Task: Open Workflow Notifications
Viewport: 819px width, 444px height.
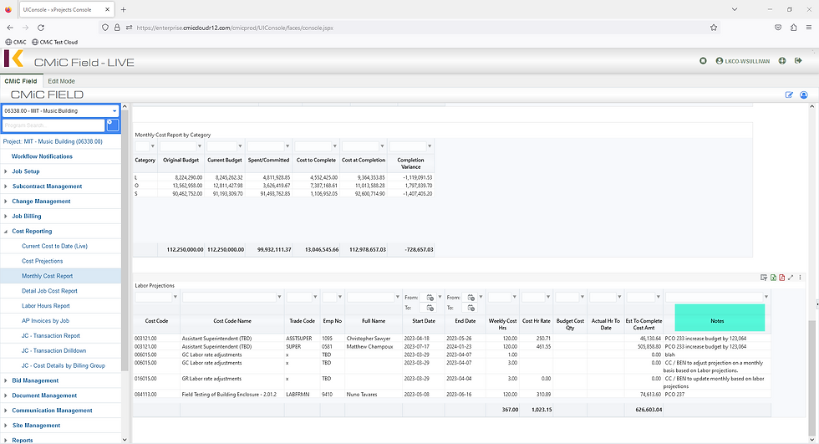Action: [42, 156]
